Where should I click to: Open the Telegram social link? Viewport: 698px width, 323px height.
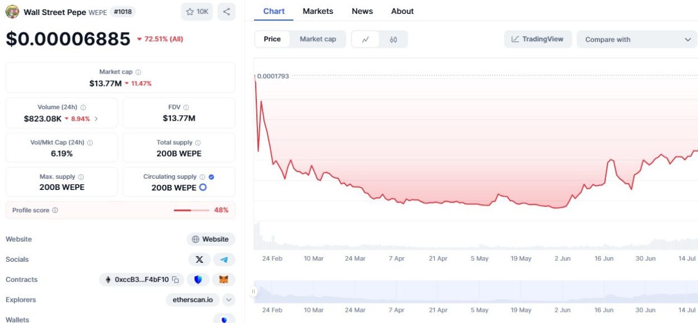224,260
